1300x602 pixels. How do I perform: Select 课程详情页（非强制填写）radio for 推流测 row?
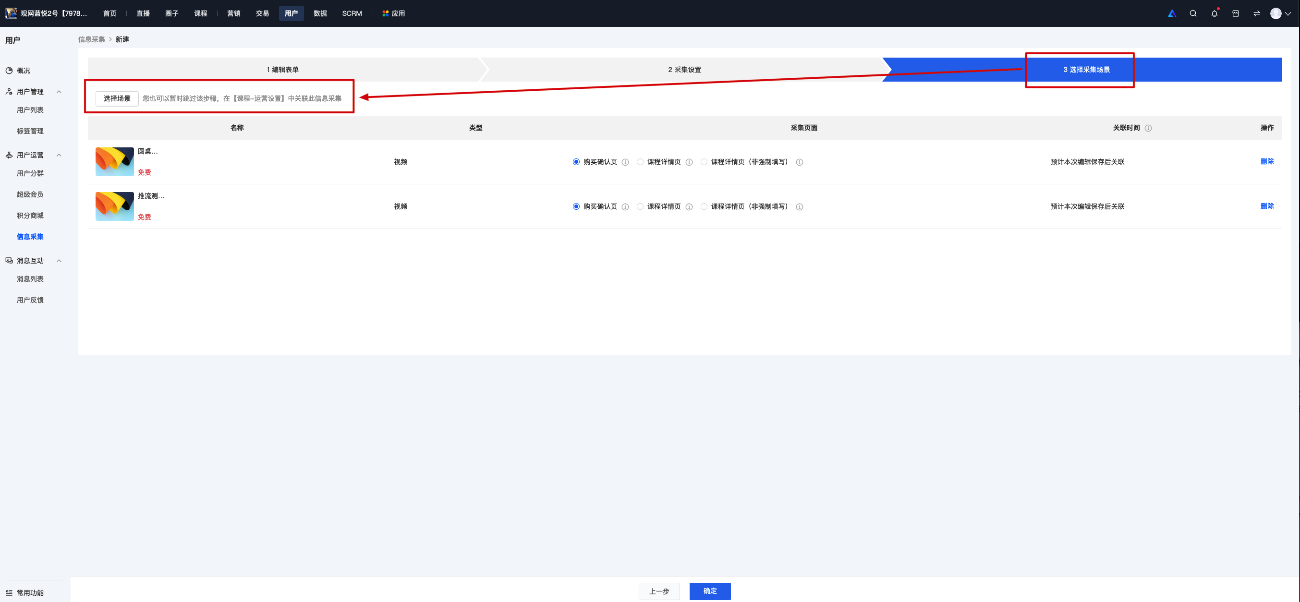tap(704, 206)
